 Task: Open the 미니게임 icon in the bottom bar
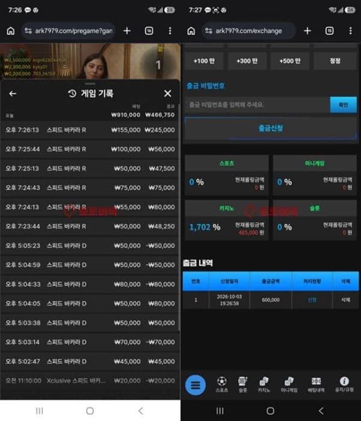289,384
